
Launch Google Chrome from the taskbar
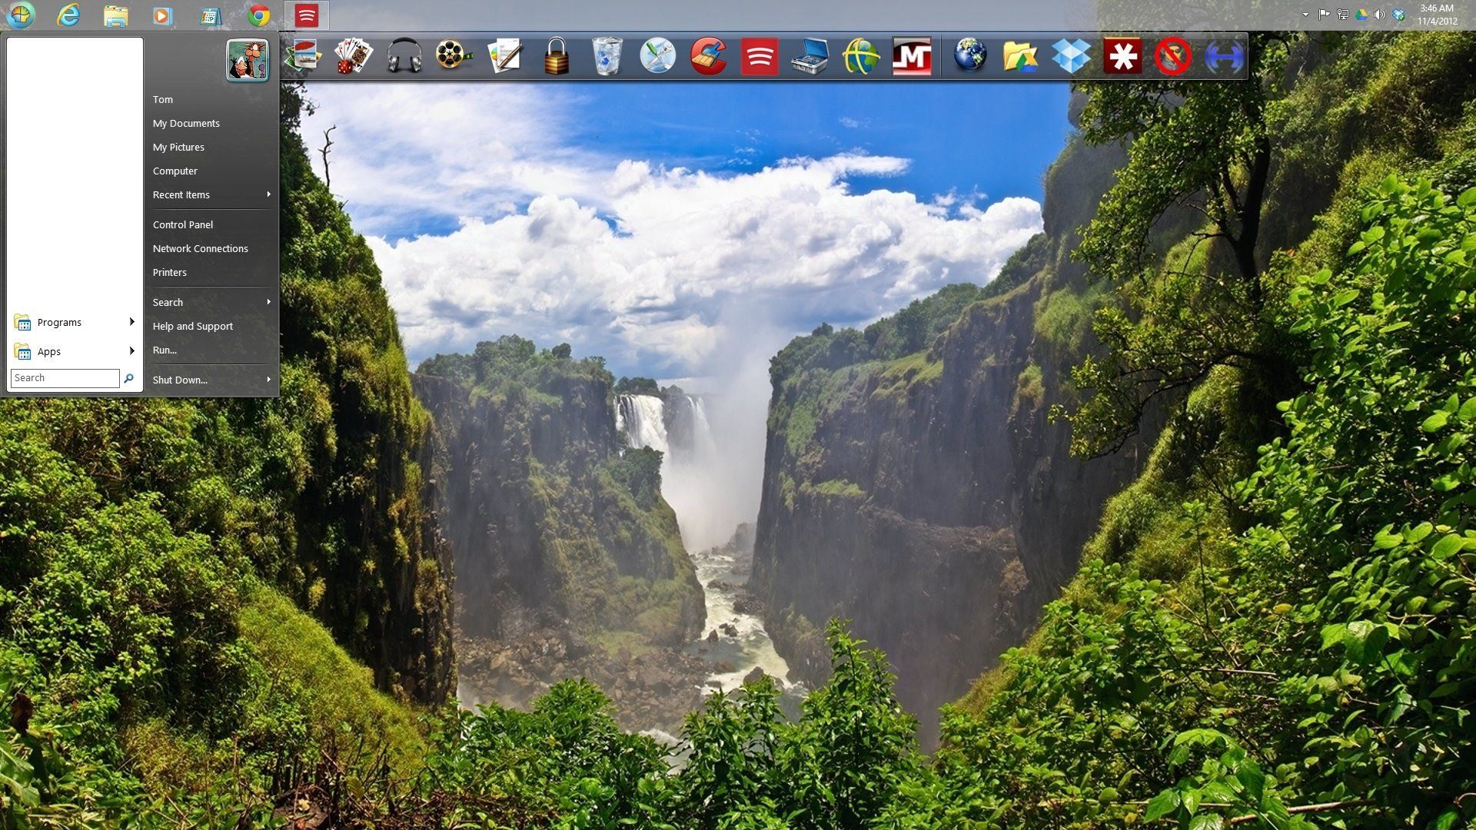(x=259, y=15)
